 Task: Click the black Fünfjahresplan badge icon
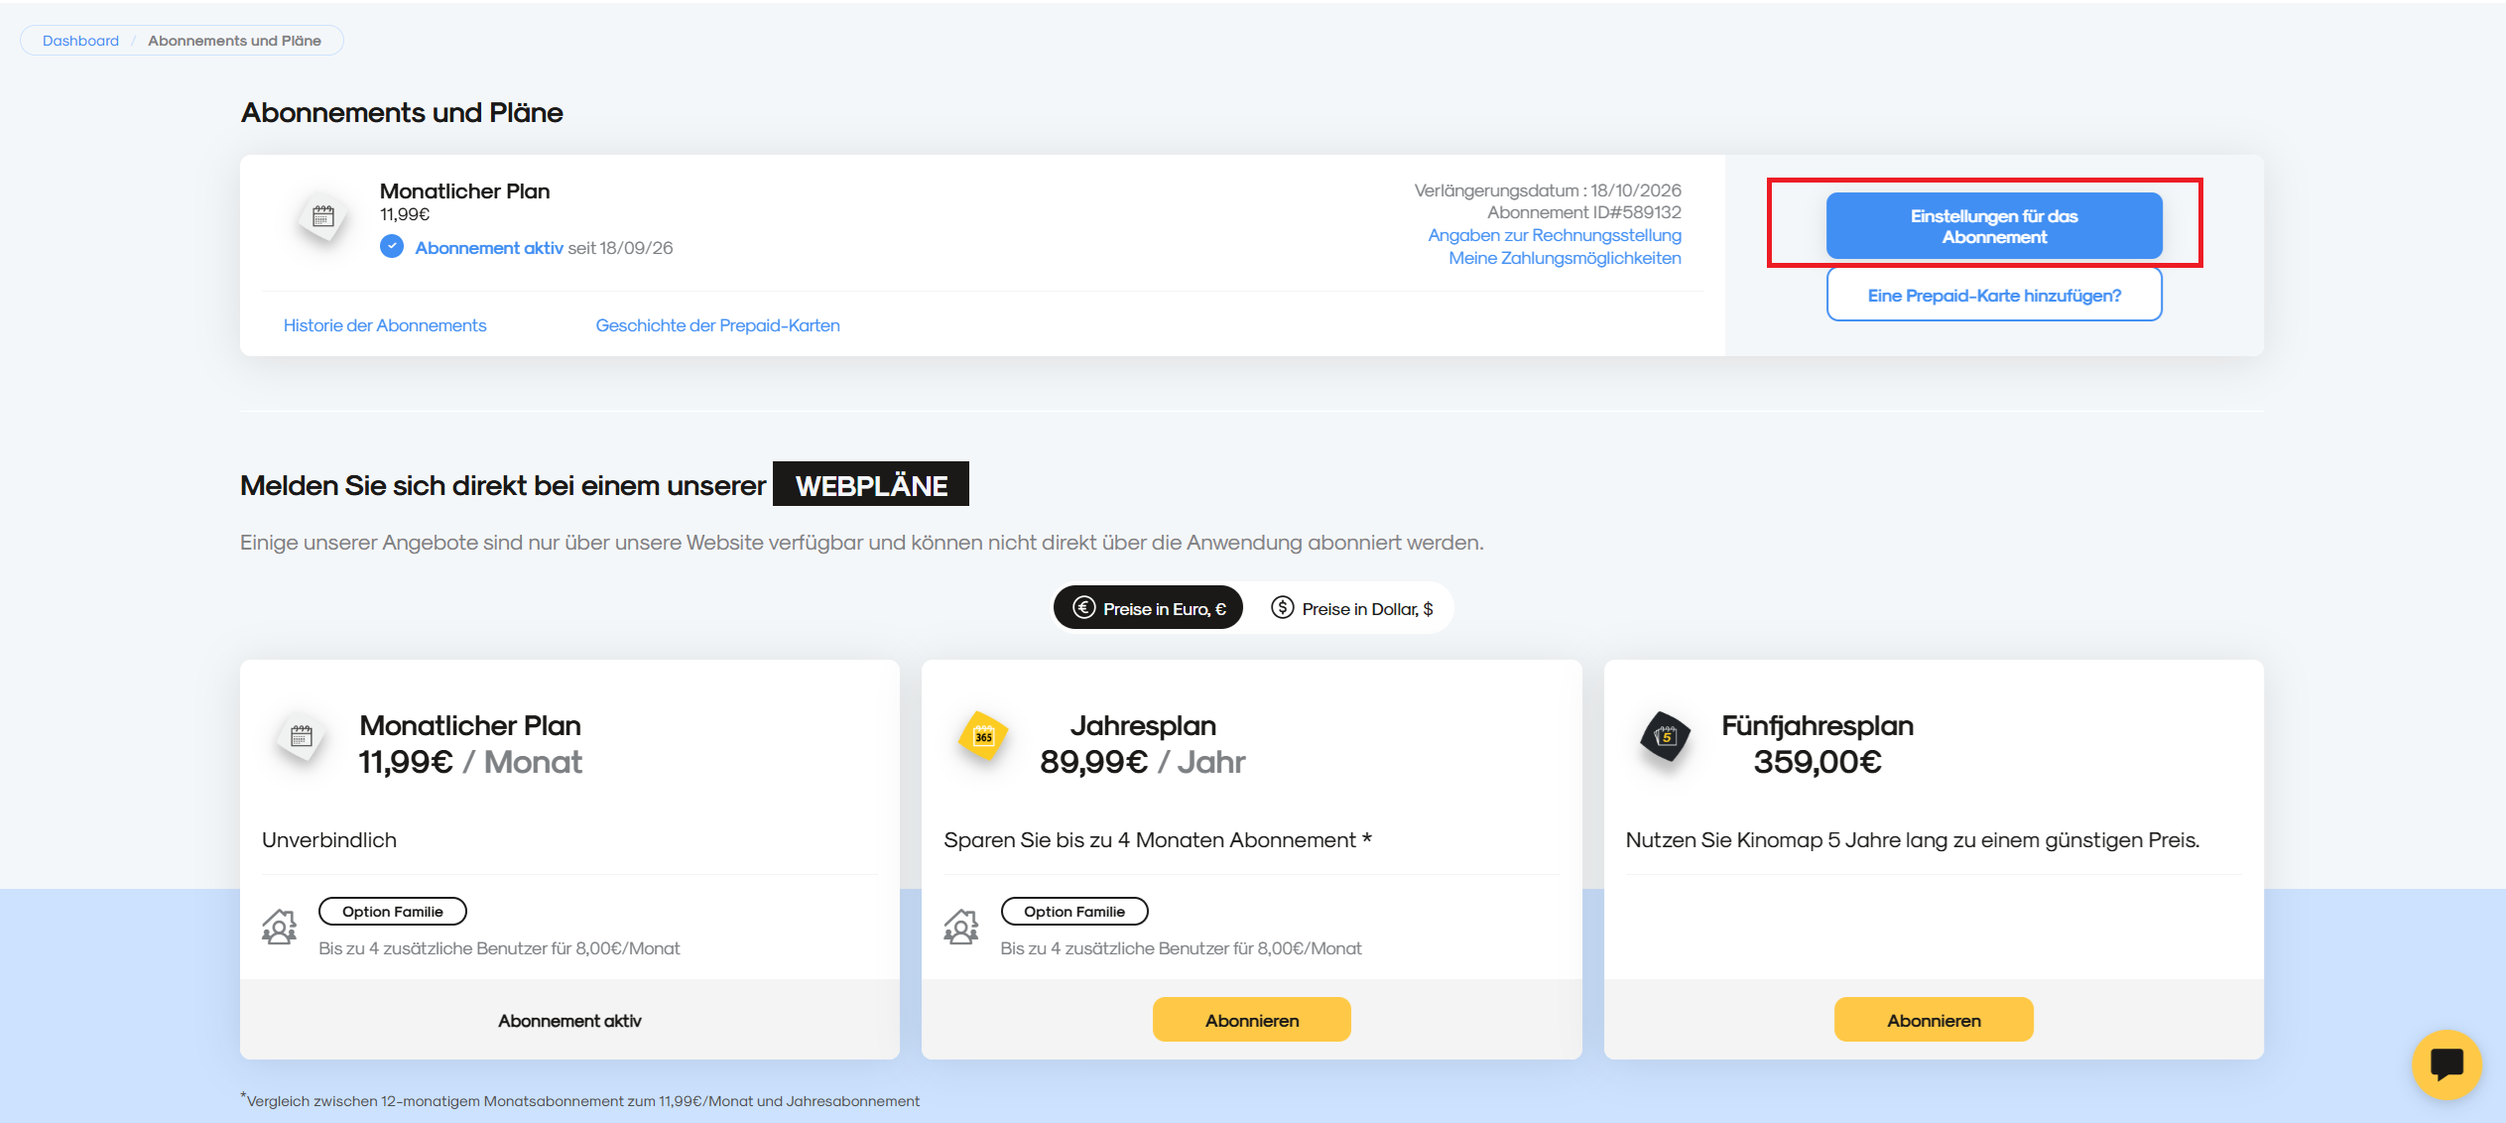[1666, 736]
